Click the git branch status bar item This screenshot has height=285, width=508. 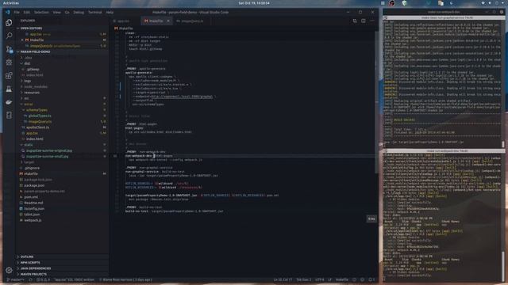tap(16, 279)
